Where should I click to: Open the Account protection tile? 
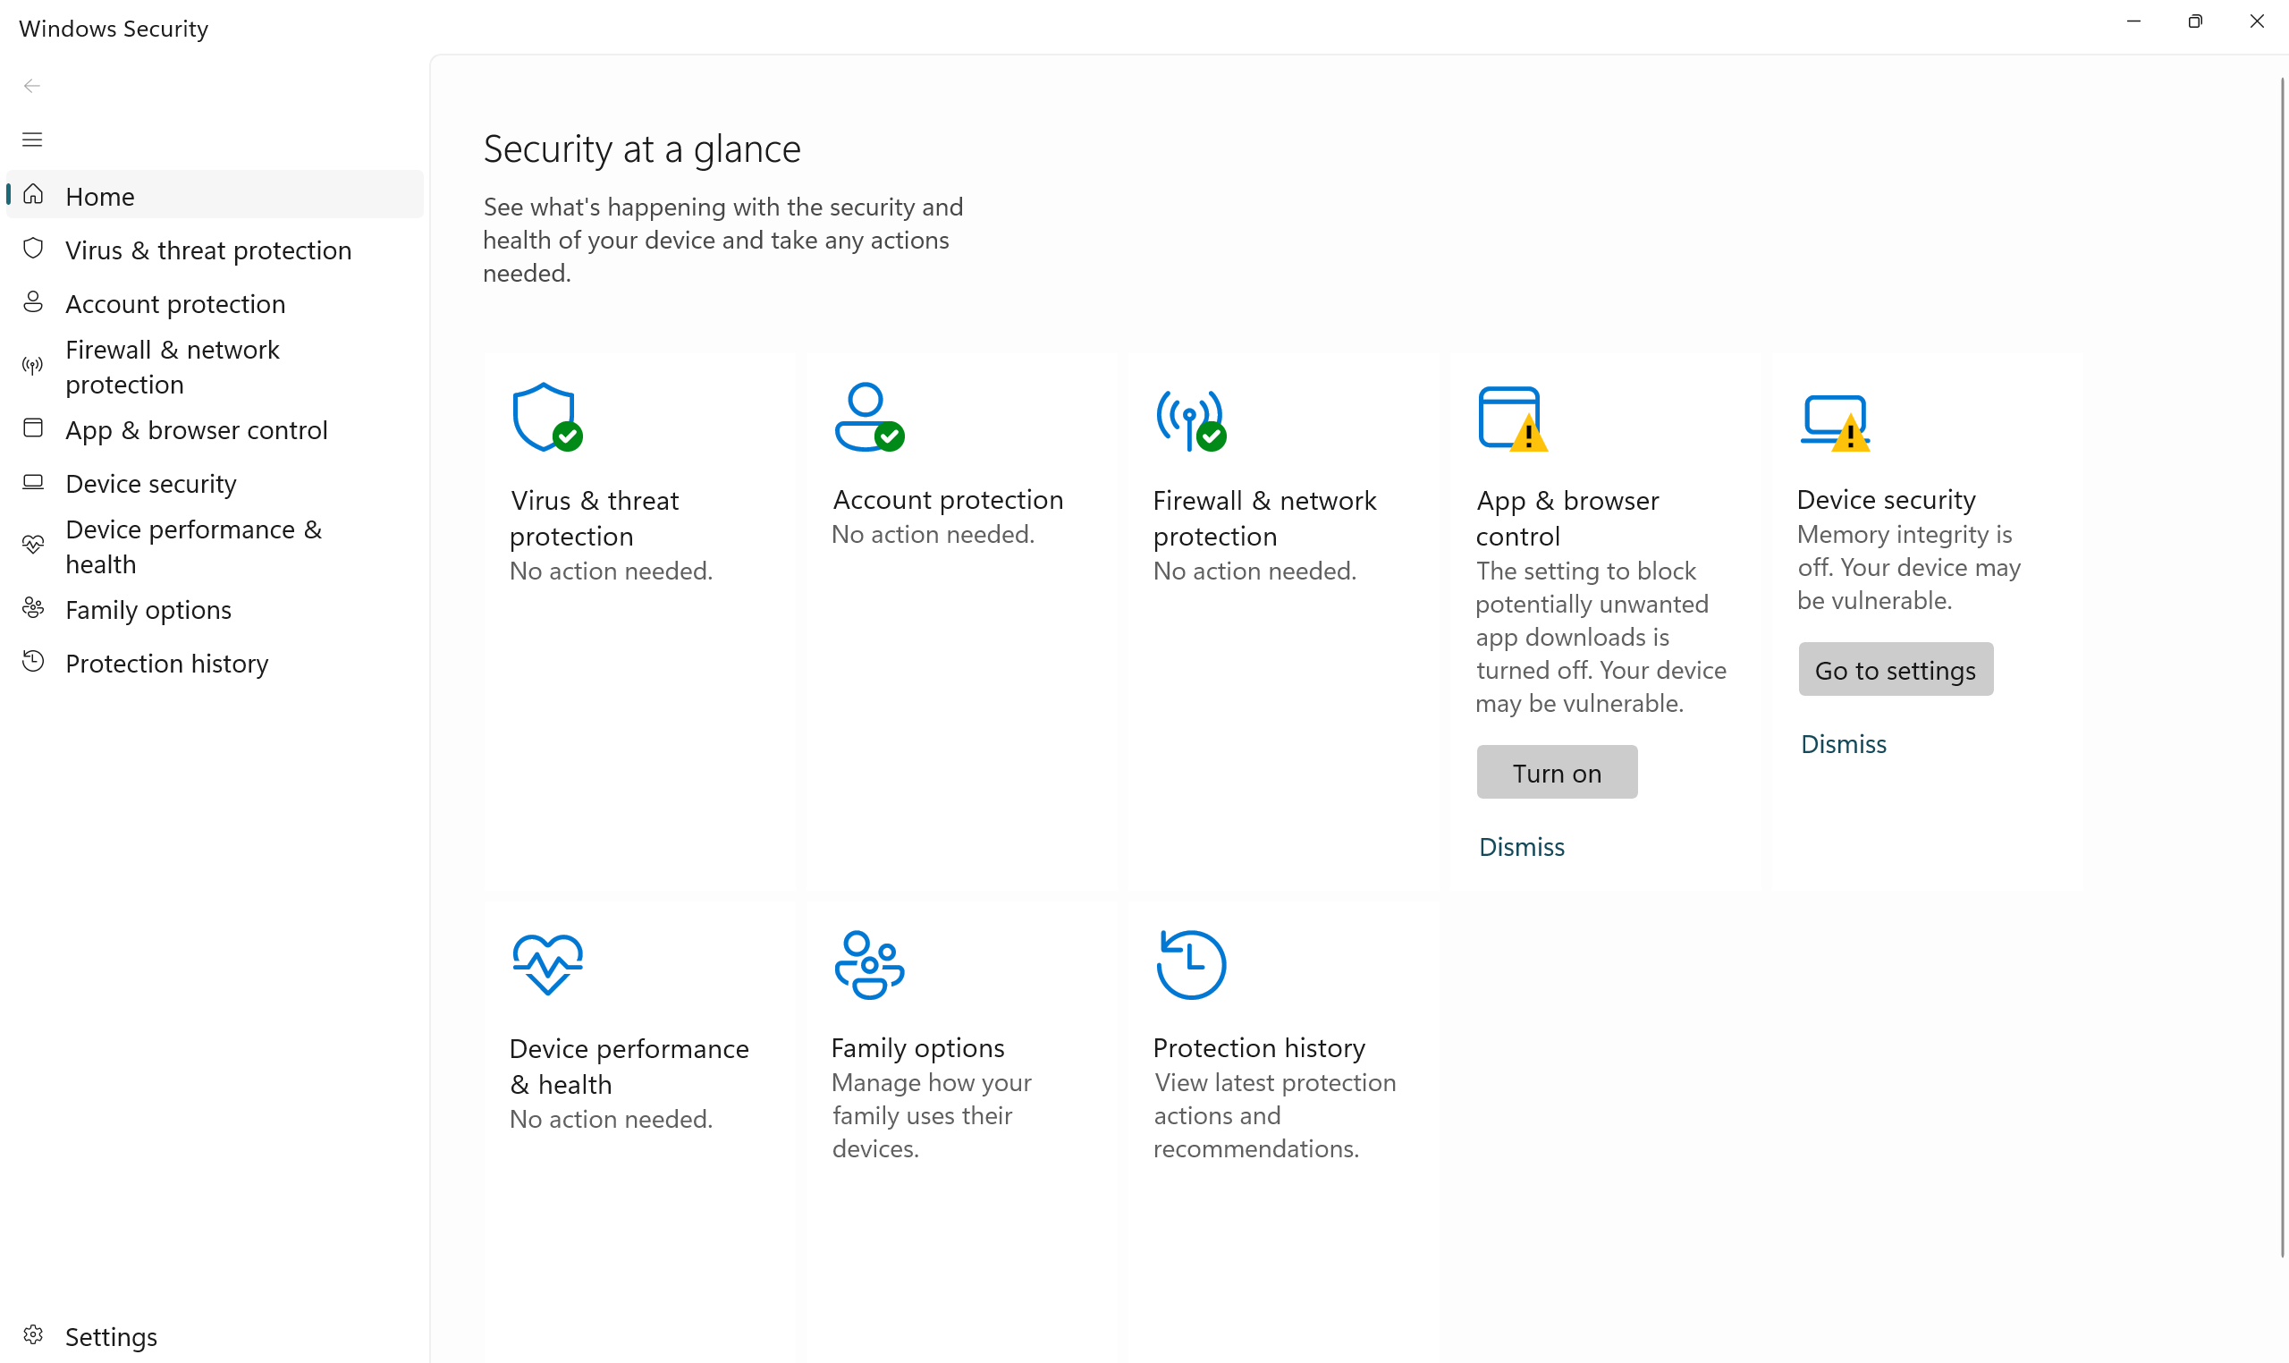(947, 499)
